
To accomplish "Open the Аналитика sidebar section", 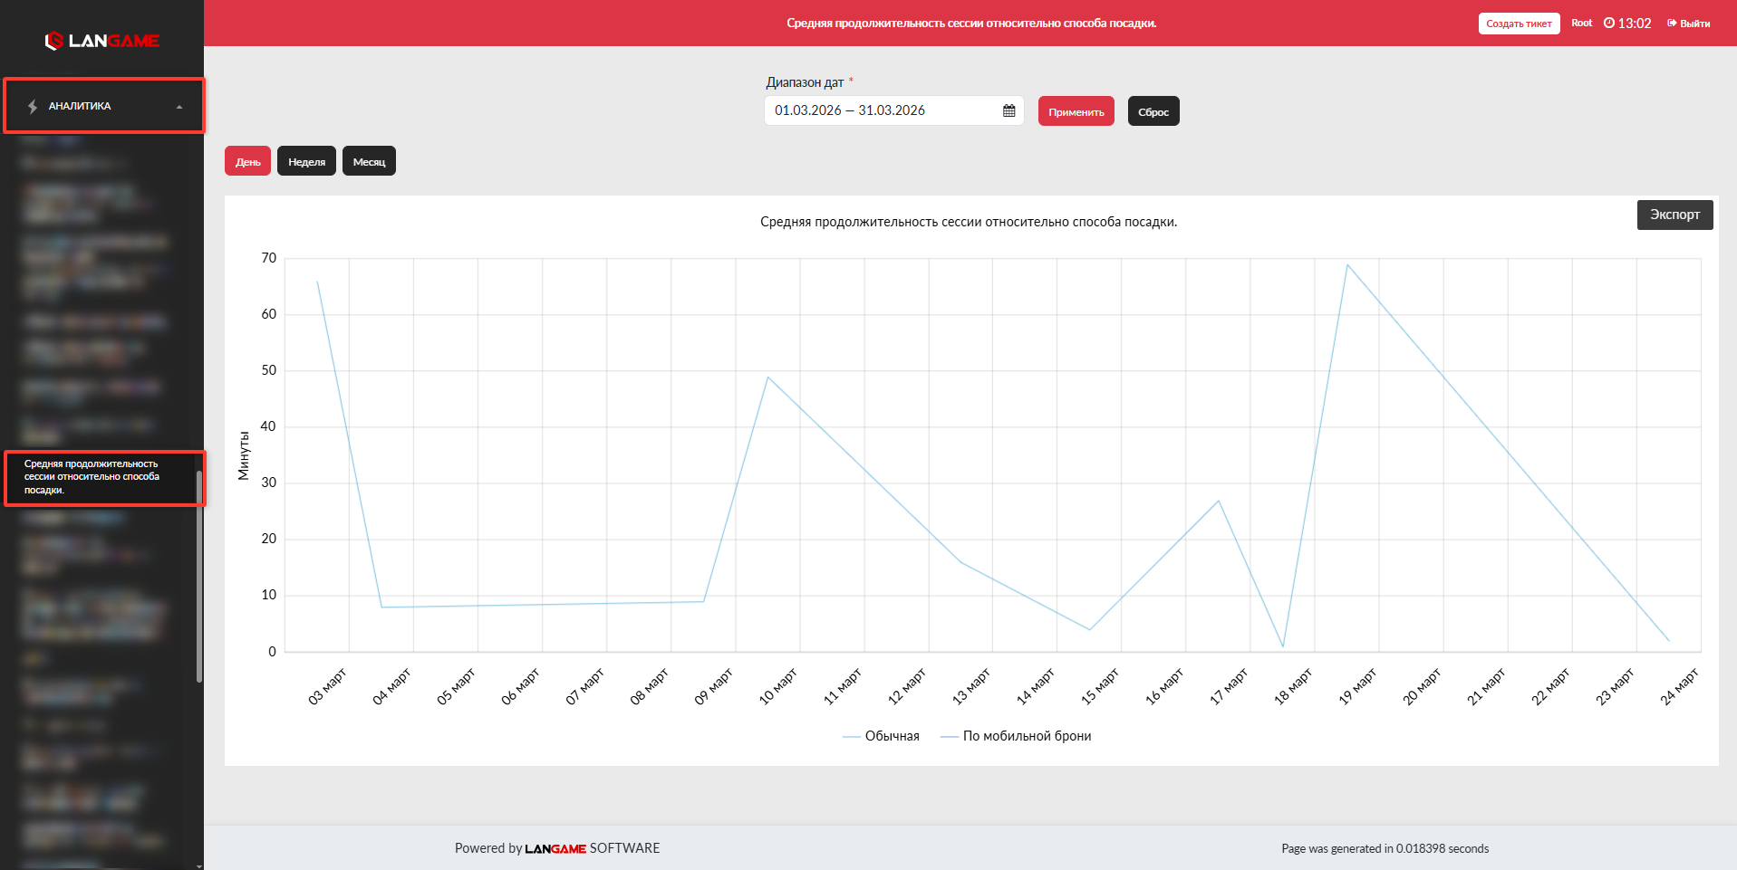I will (x=104, y=106).
